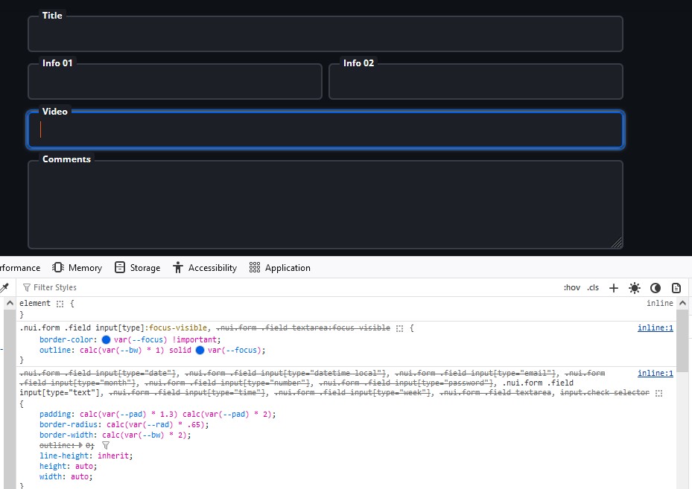Screen dimensions: 692x489
Task: Toggle :hov pseudo-class panel
Action: (x=571, y=288)
